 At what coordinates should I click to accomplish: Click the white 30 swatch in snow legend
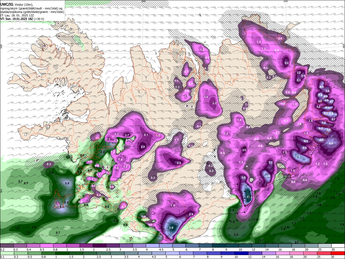point(338,246)
